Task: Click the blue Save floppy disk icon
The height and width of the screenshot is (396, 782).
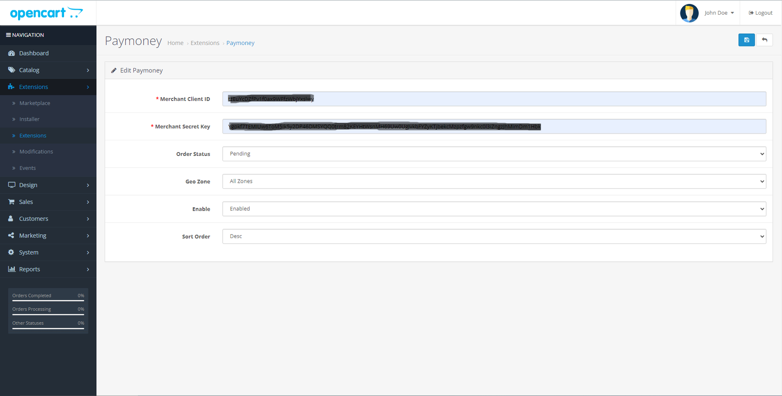Action: pyautogui.click(x=746, y=40)
